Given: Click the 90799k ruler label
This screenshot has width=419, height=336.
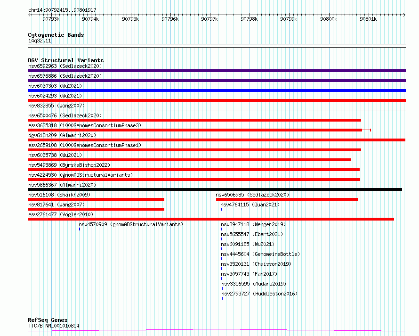Looking at the screenshot, I should coord(289,19).
